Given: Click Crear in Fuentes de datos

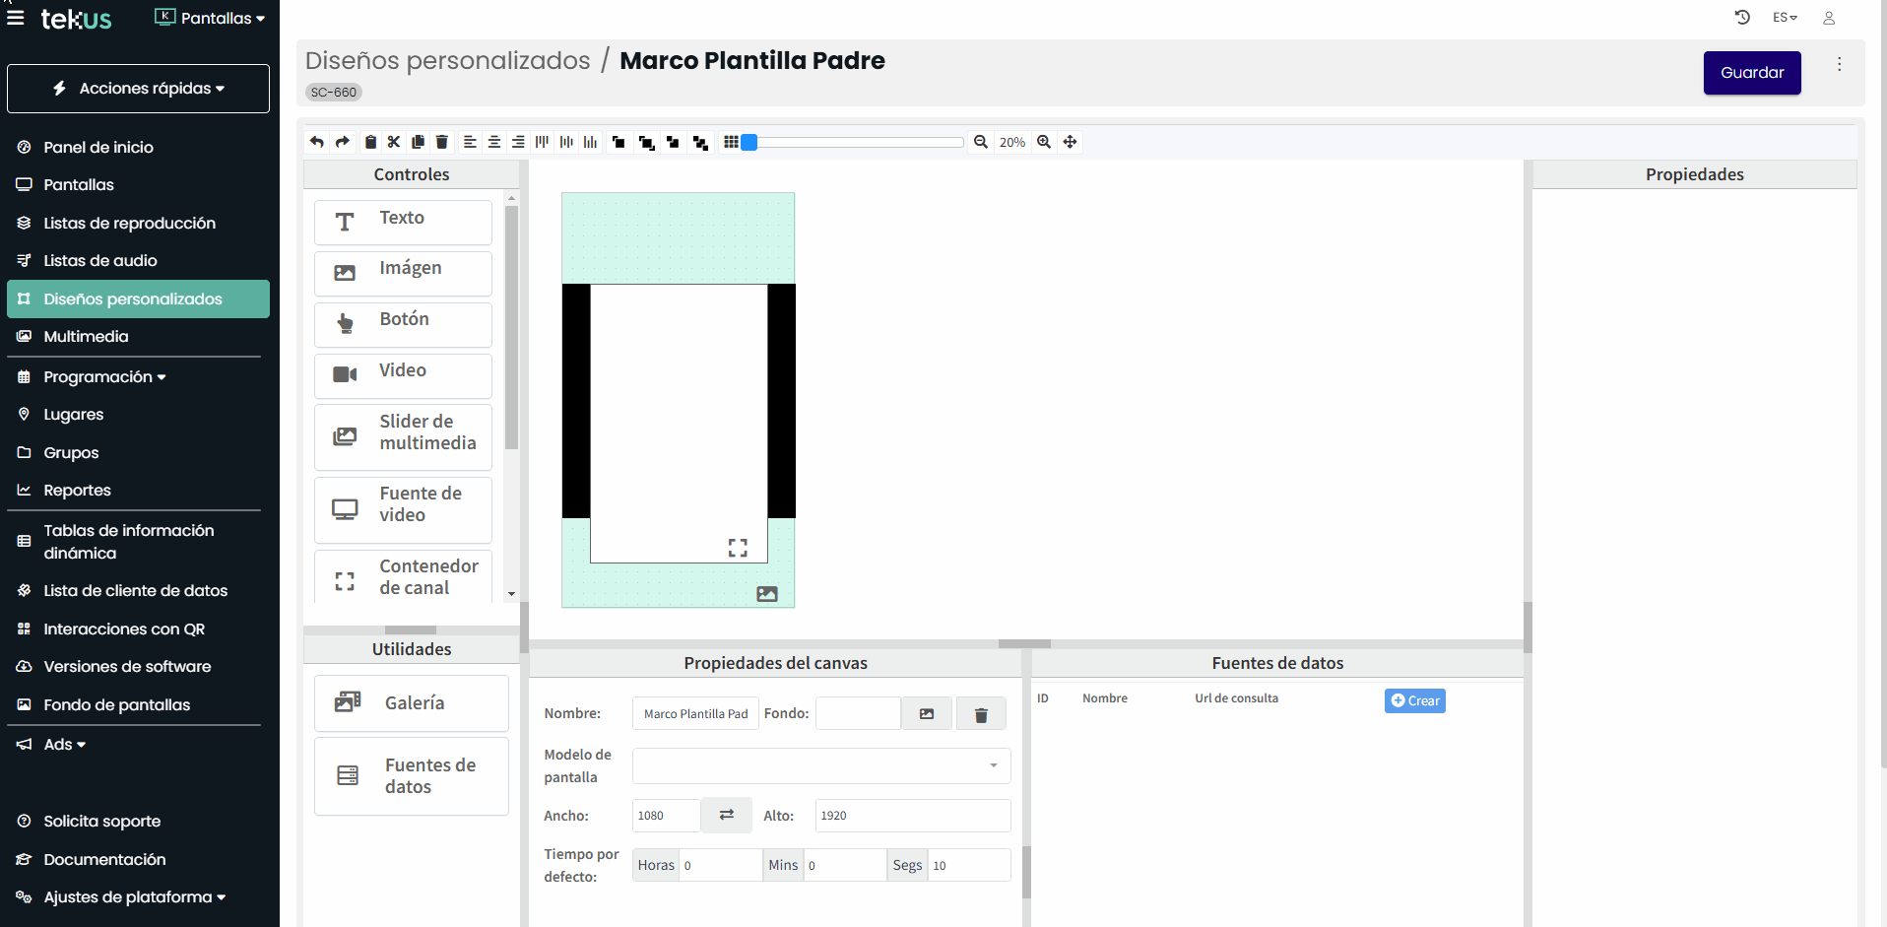Looking at the screenshot, I should [x=1414, y=700].
